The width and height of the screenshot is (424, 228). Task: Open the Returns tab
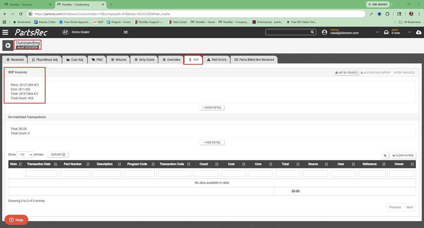point(118,60)
